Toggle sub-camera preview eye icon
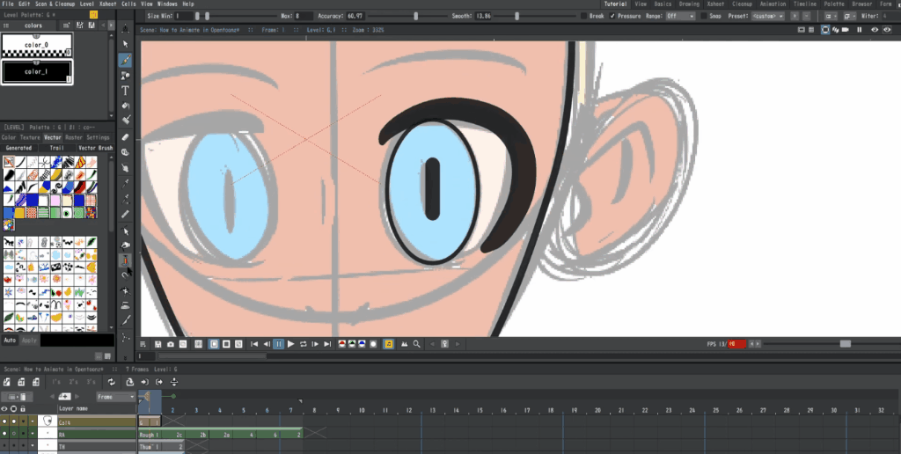The height and width of the screenshot is (454, 901). 888,30
